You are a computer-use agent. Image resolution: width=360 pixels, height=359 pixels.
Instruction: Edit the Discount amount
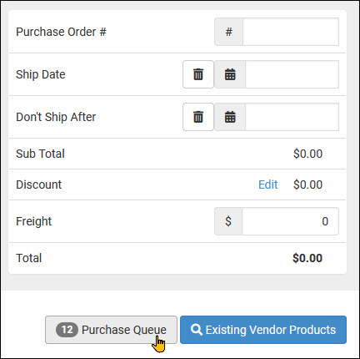click(x=268, y=185)
